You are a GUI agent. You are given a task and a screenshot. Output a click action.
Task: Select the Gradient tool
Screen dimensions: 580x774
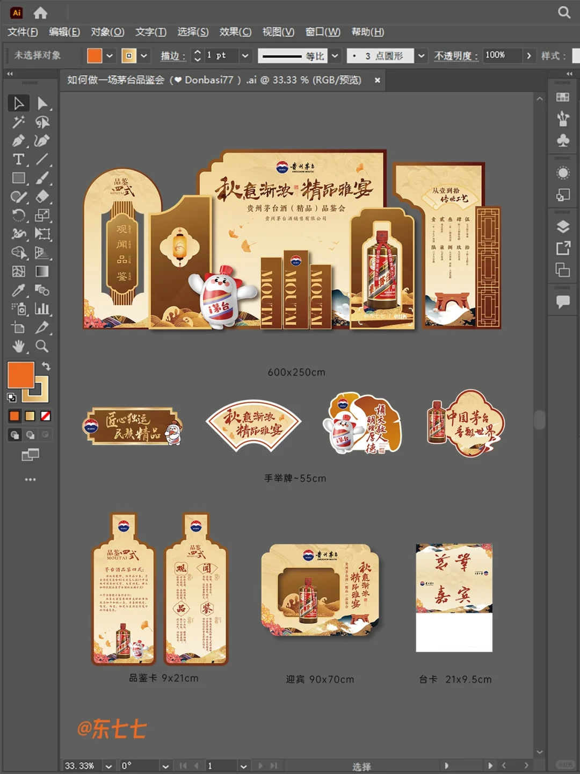(42, 271)
